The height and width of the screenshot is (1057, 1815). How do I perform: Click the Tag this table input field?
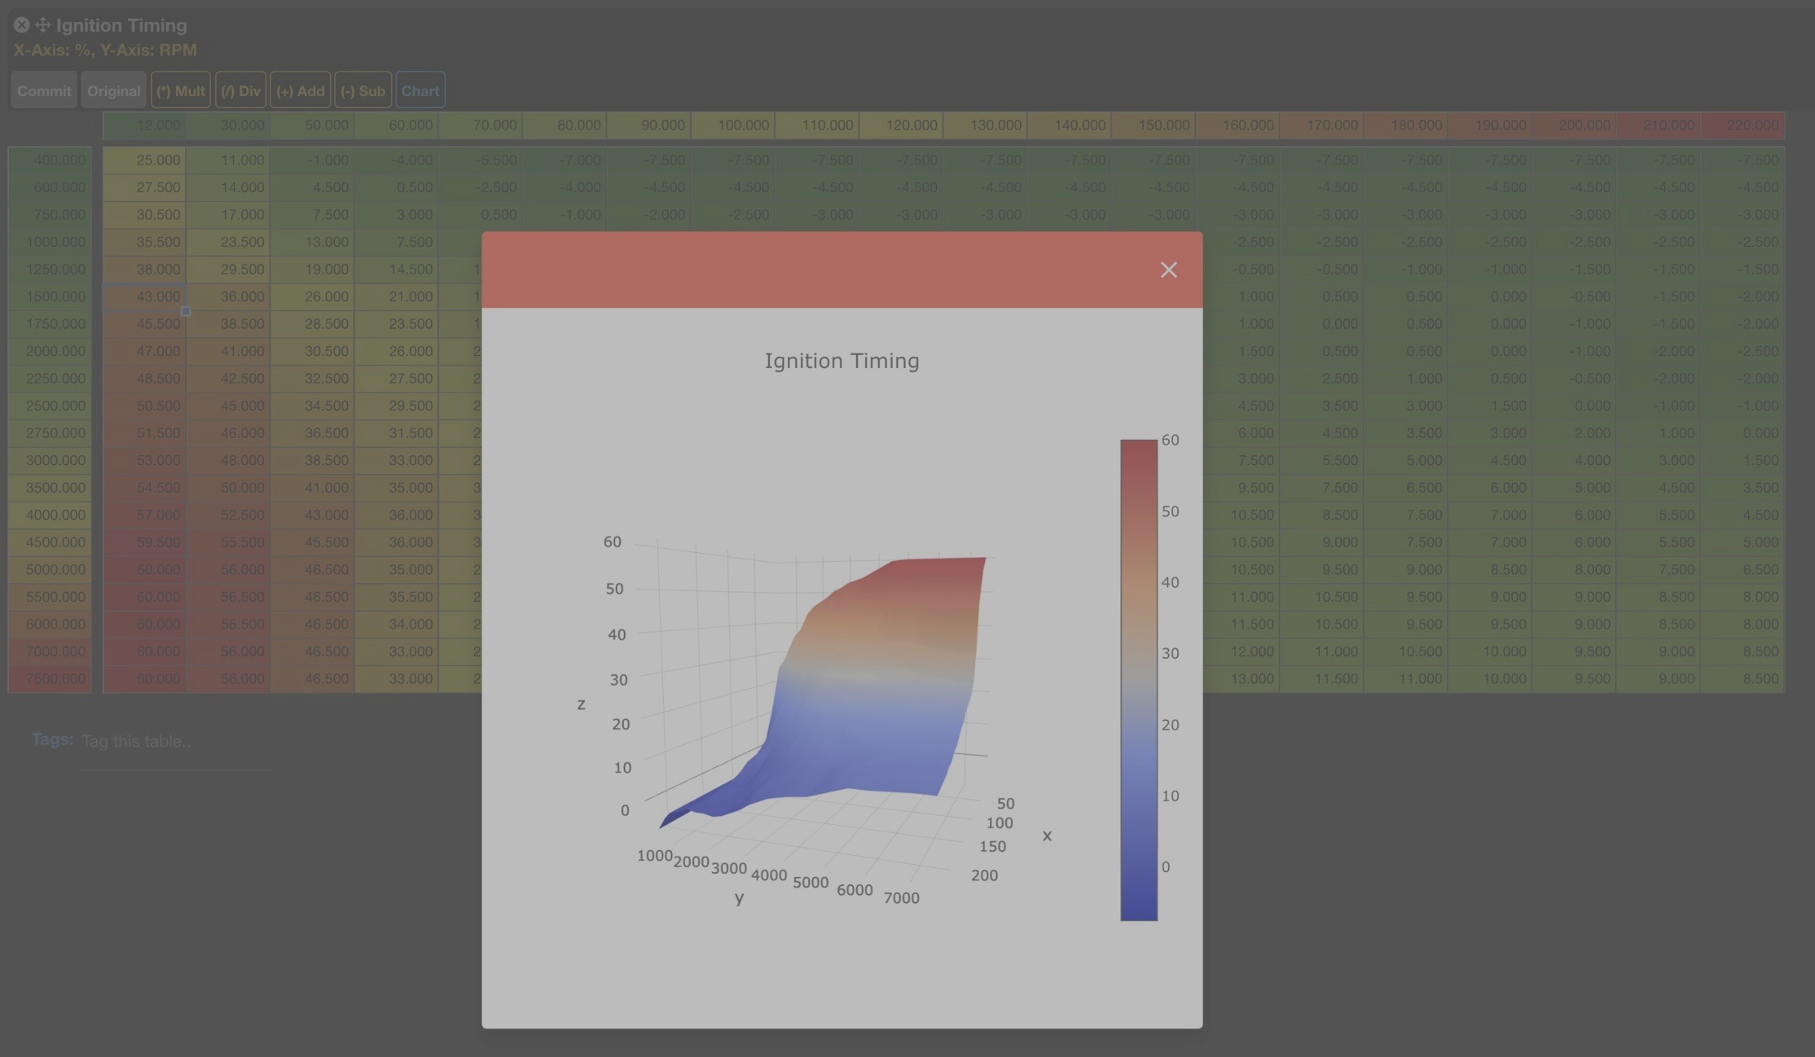pyautogui.click(x=177, y=741)
